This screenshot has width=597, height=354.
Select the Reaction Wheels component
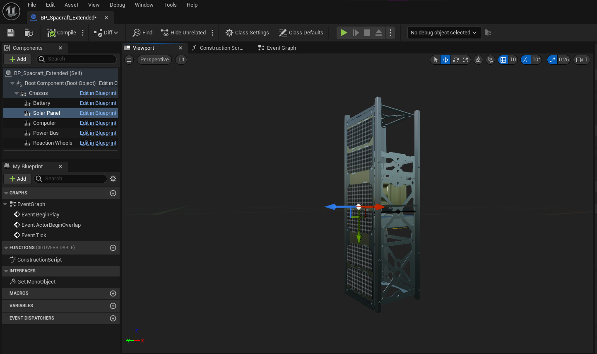(53, 143)
